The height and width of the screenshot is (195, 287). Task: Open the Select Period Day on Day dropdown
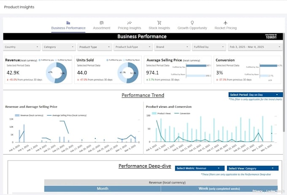tap(255, 95)
